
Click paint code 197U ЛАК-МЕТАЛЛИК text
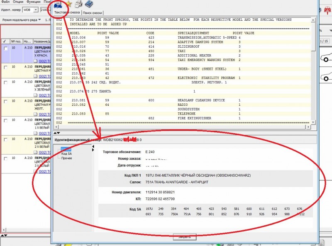[x=198, y=175]
